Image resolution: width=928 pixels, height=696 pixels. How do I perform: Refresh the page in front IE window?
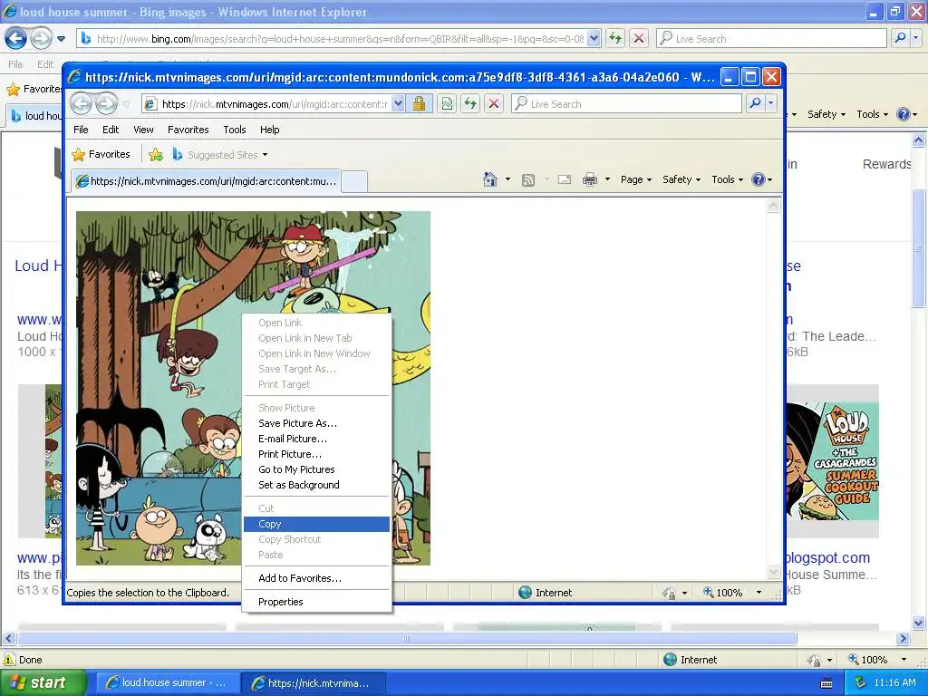[x=470, y=104]
